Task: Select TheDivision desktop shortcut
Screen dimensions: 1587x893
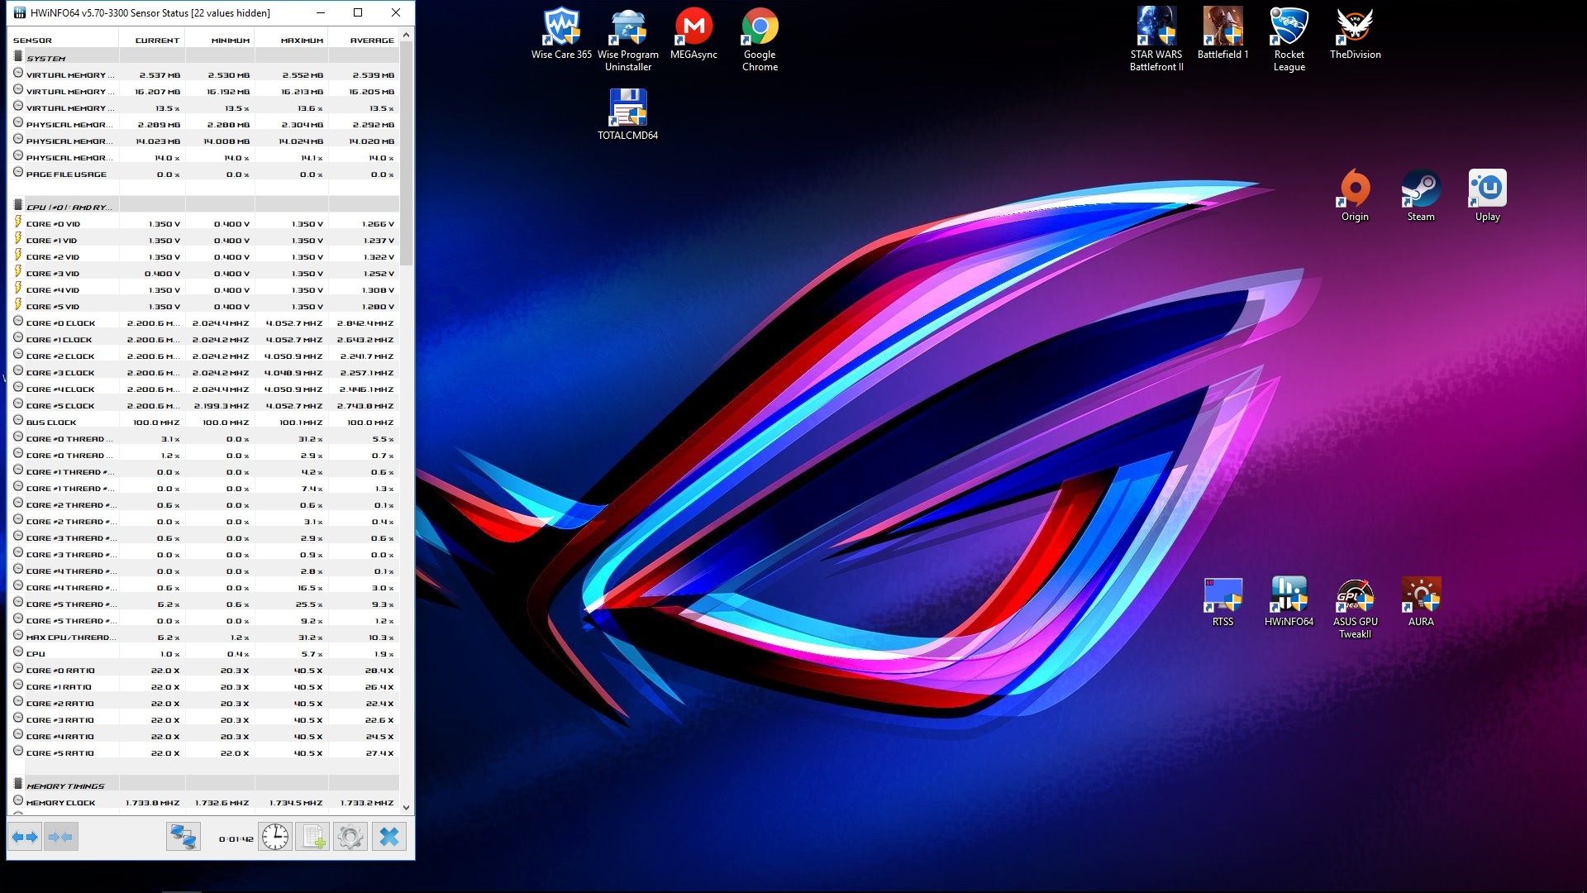Action: tap(1355, 35)
